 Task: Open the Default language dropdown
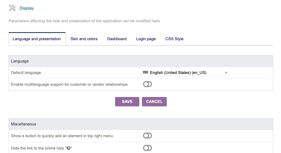(188, 73)
